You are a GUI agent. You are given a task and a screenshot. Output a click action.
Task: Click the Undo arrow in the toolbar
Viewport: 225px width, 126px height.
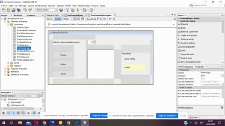tap(25, 10)
